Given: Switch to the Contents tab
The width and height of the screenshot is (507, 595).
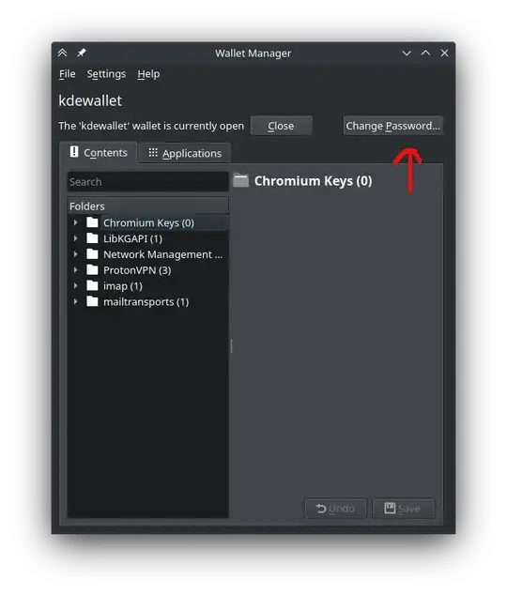Looking at the screenshot, I should (x=99, y=153).
